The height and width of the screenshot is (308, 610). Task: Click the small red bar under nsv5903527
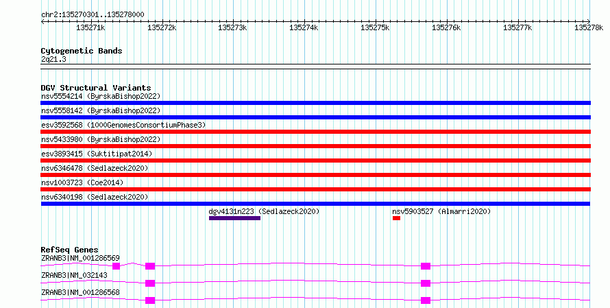click(x=396, y=218)
